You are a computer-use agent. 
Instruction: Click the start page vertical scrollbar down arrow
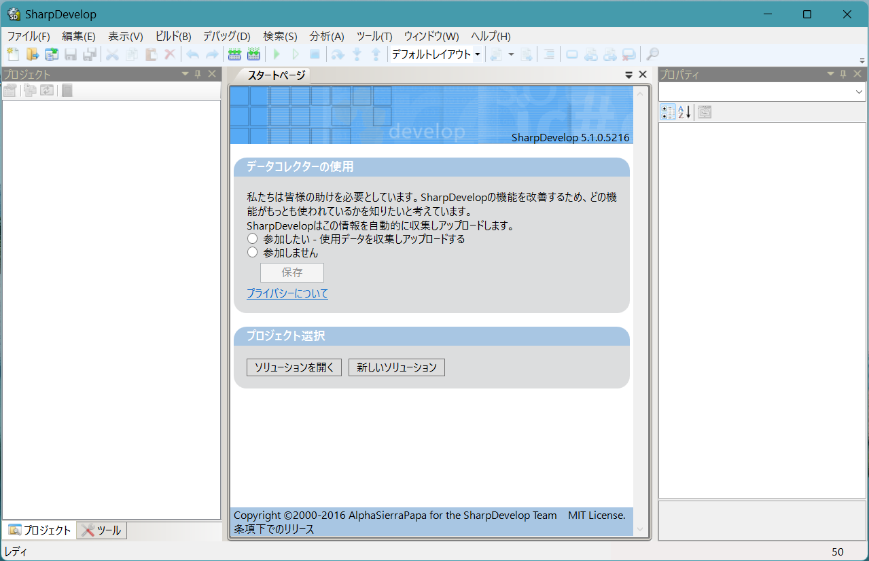(639, 530)
